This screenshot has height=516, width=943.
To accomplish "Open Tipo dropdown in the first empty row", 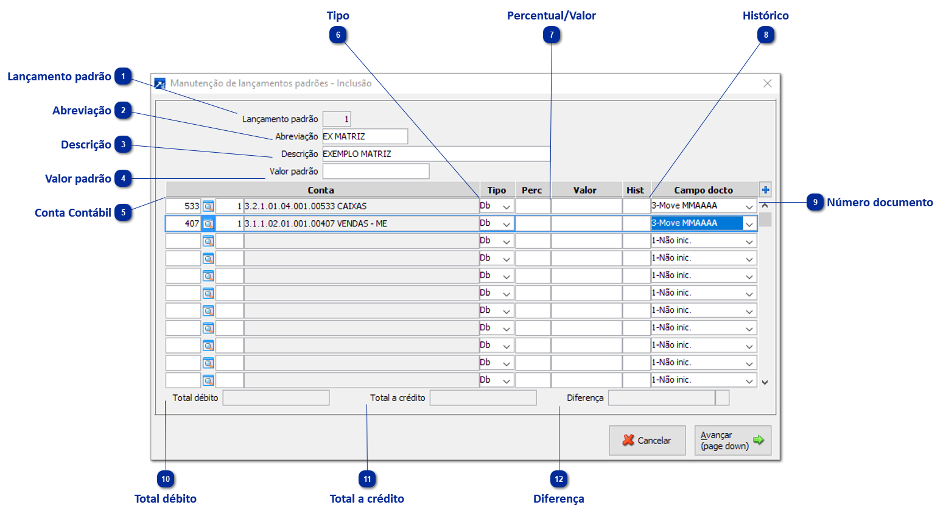I will [507, 242].
